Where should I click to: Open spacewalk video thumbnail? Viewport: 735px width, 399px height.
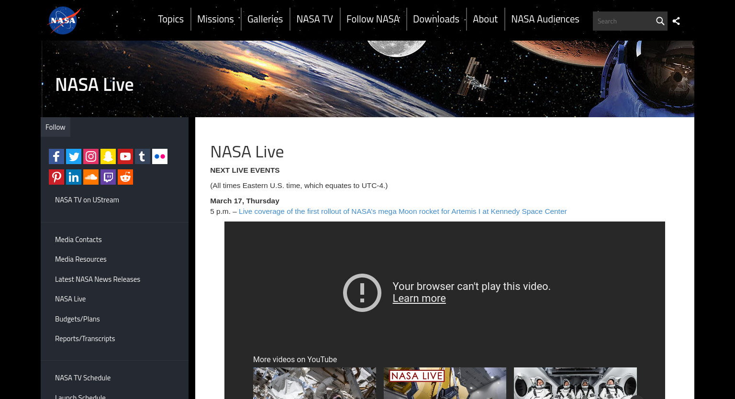pyautogui.click(x=314, y=383)
